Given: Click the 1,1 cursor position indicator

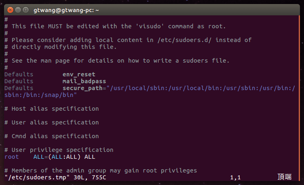Looking at the screenshot, I should [x=235, y=177].
